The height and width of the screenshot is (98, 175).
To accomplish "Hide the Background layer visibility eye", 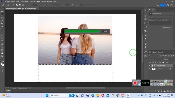I will 150,69.
